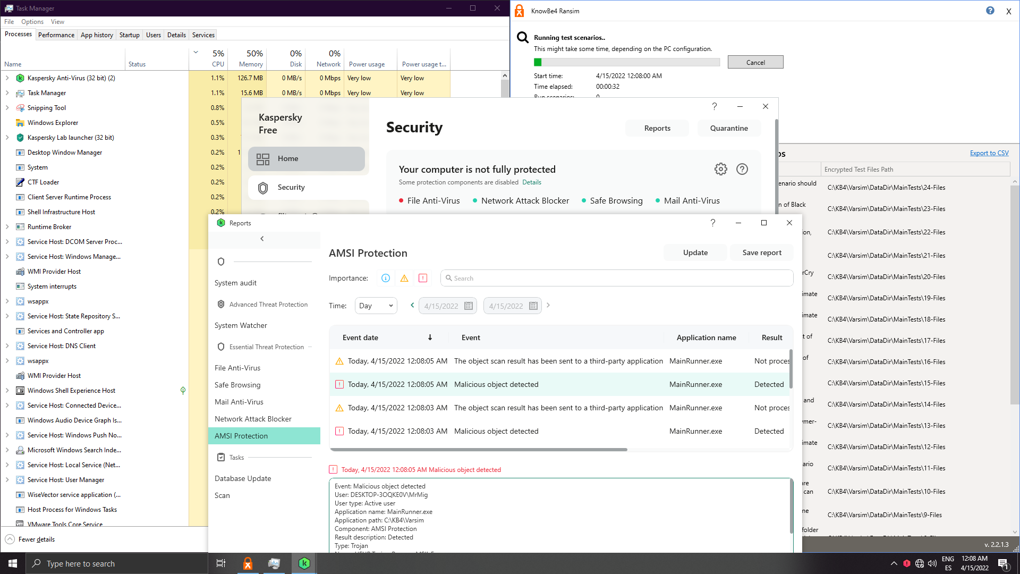The height and width of the screenshot is (574, 1020).
Task: Toggle the critical importance filter
Action: 423,278
